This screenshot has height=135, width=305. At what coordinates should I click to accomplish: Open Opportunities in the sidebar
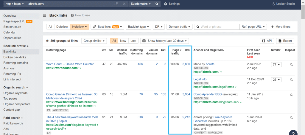point(12,38)
